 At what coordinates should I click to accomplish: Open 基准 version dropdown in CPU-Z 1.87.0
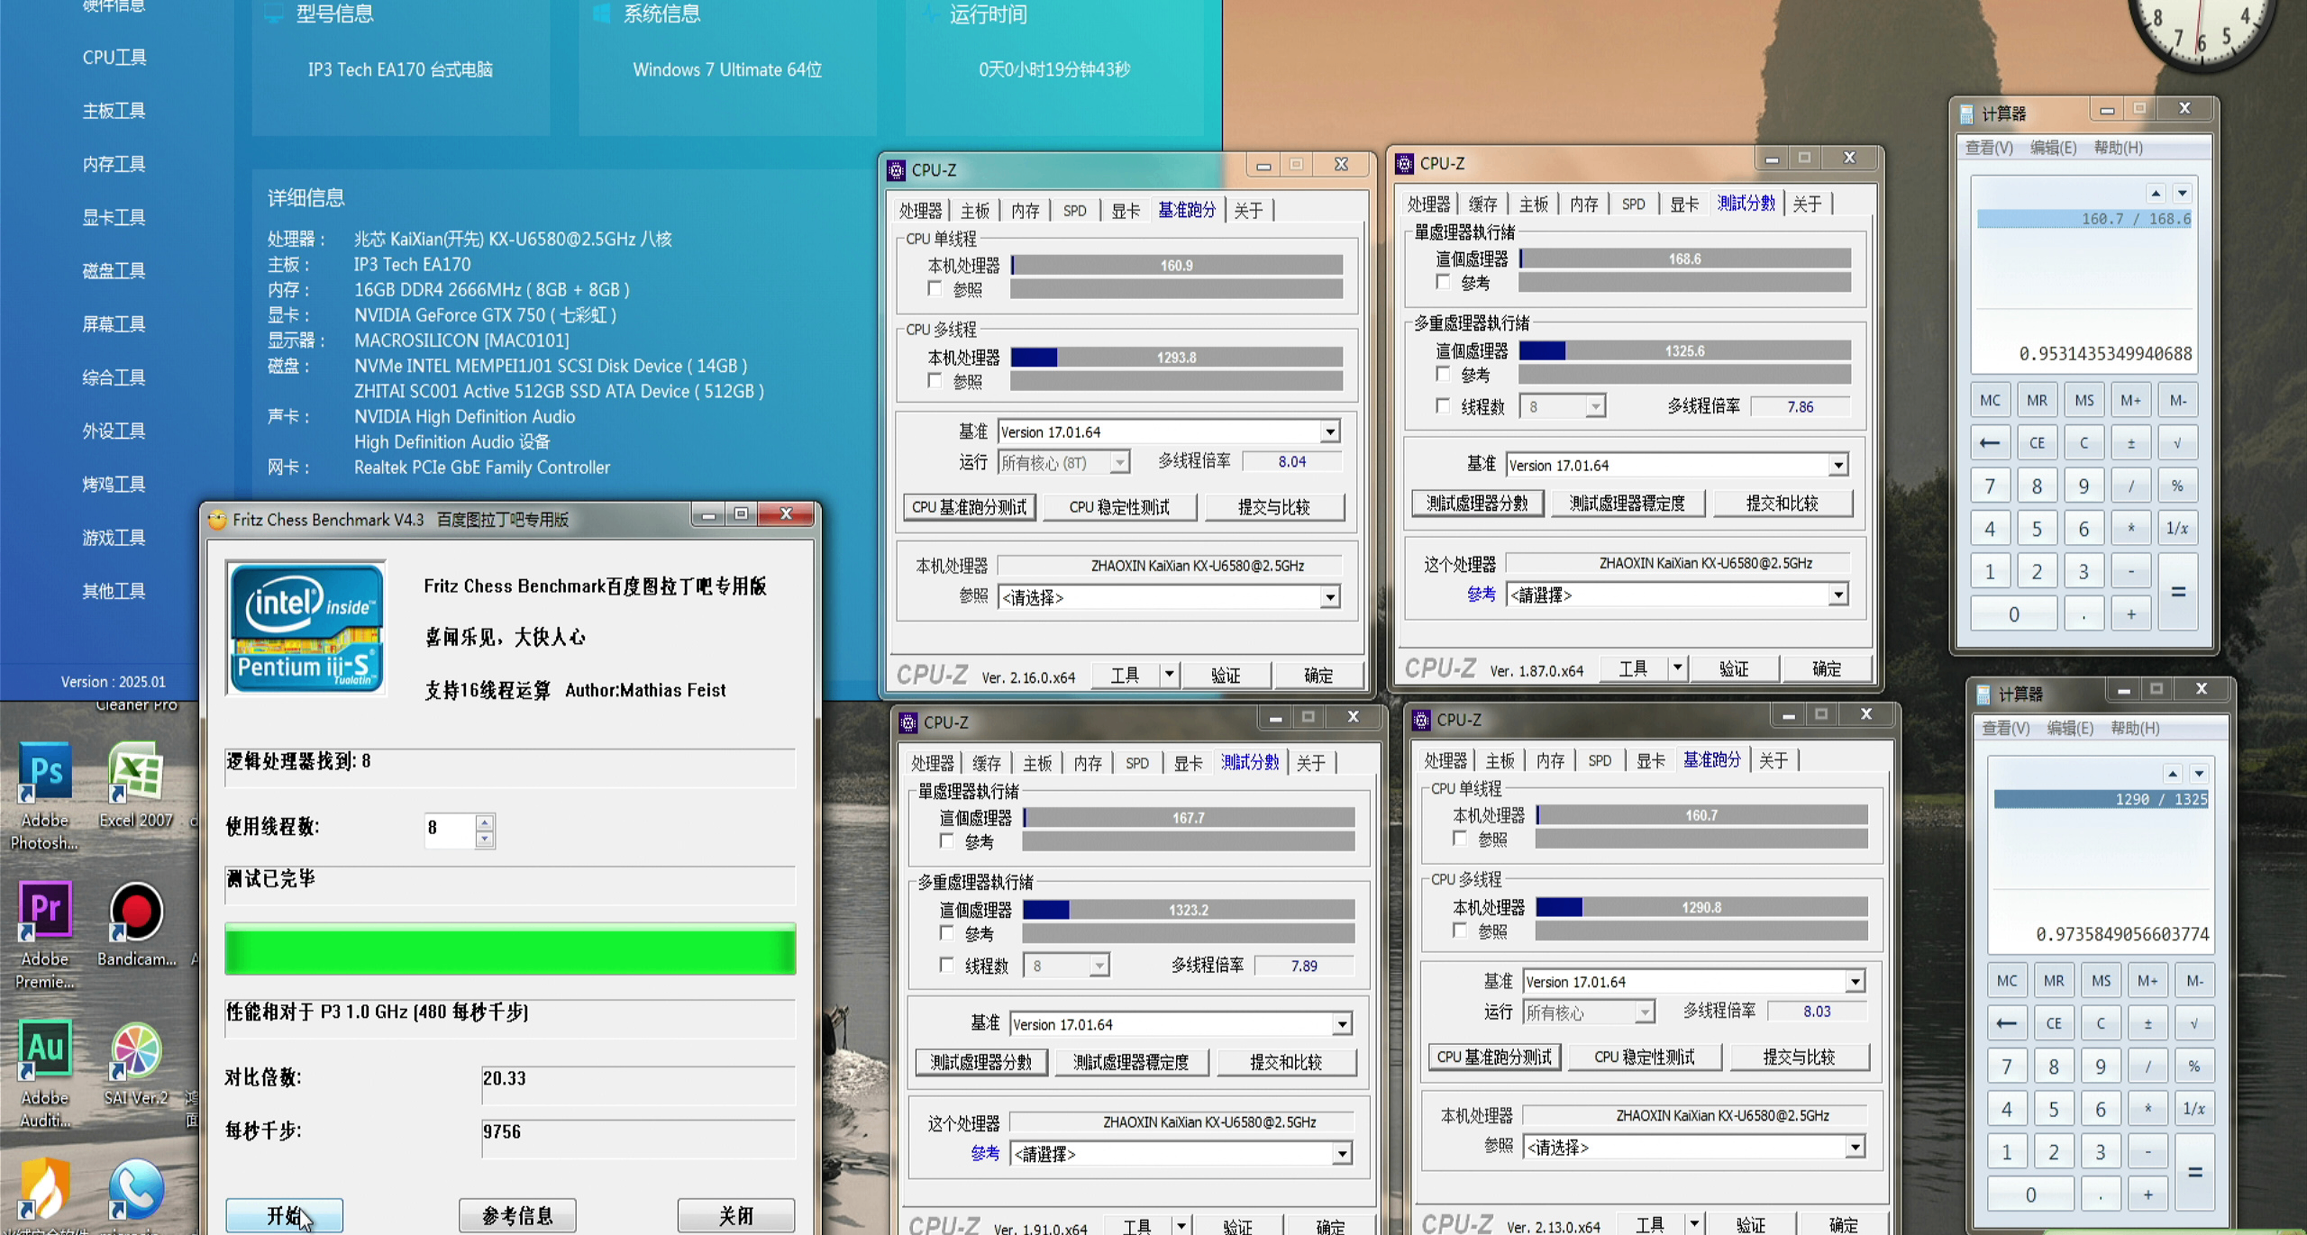pos(1838,466)
